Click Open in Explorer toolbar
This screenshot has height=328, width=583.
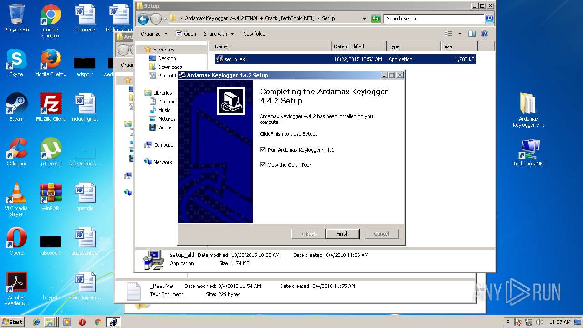(x=186, y=34)
